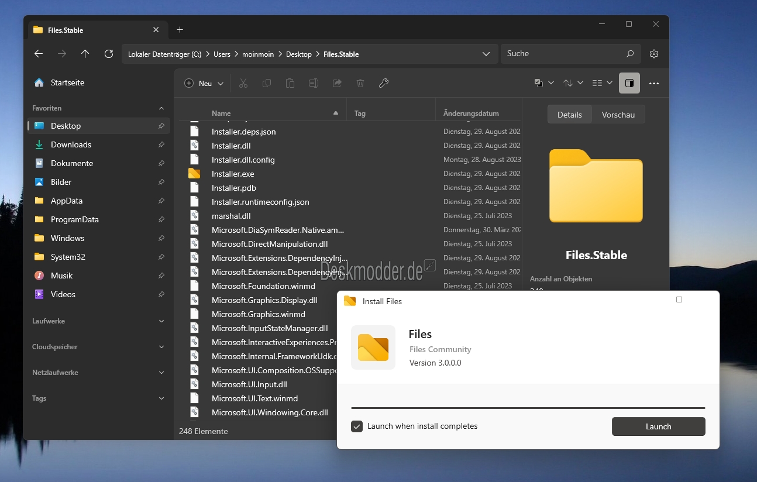Viewport: 757px width, 482px height.
Task: Switch to the Vorschau tab
Action: (x=618, y=115)
